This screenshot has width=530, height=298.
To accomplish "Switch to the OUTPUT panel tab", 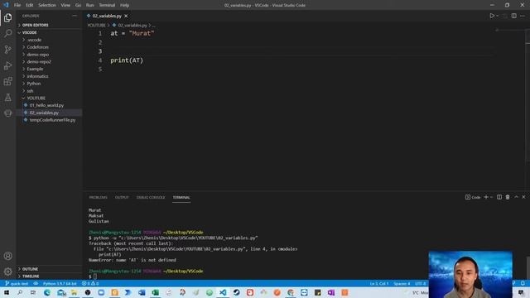I will pyautogui.click(x=122, y=197).
